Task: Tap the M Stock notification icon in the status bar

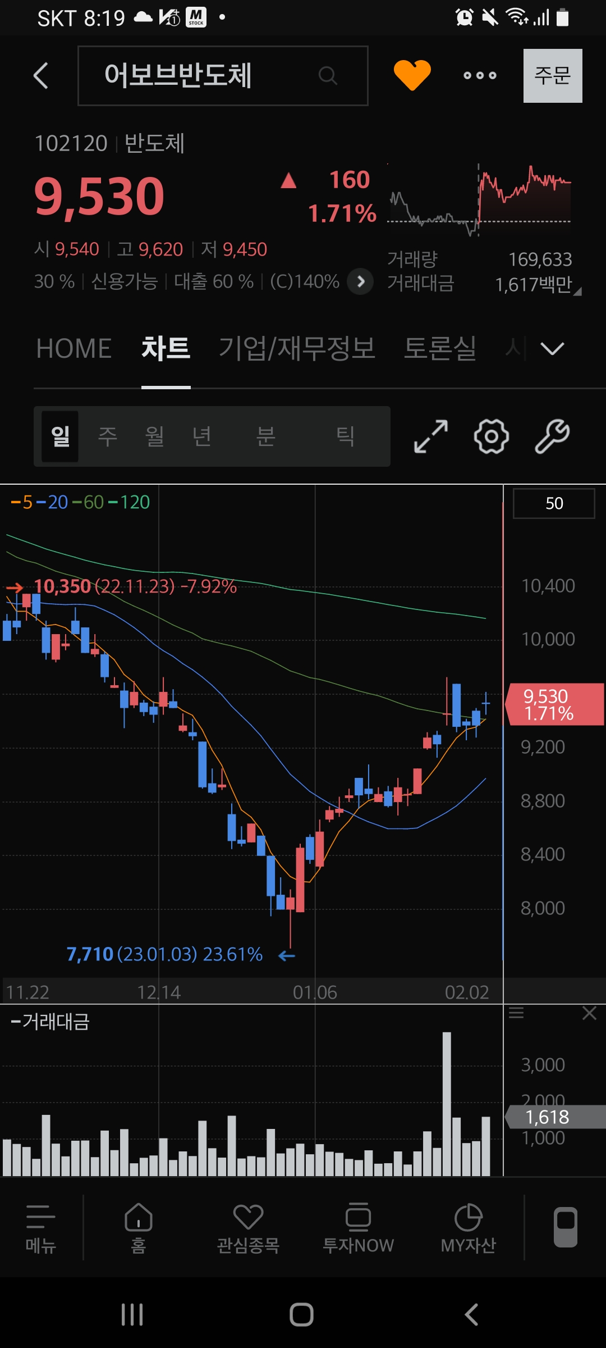Action: [x=196, y=17]
